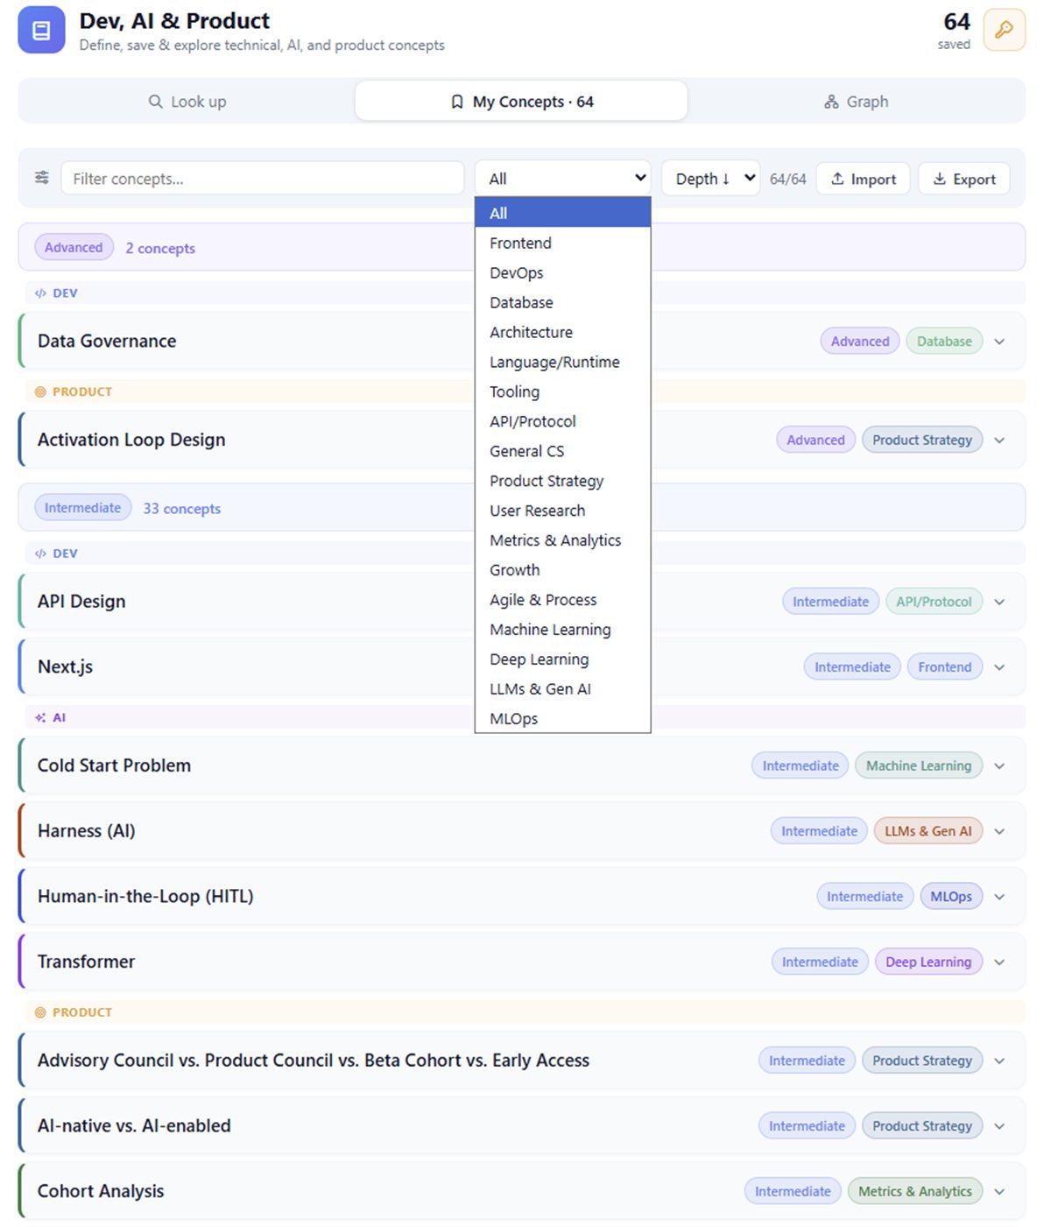Image resolution: width=1051 pixels, height=1227 pixels.
Task: Select Growth category option
Action: [562, 570]
